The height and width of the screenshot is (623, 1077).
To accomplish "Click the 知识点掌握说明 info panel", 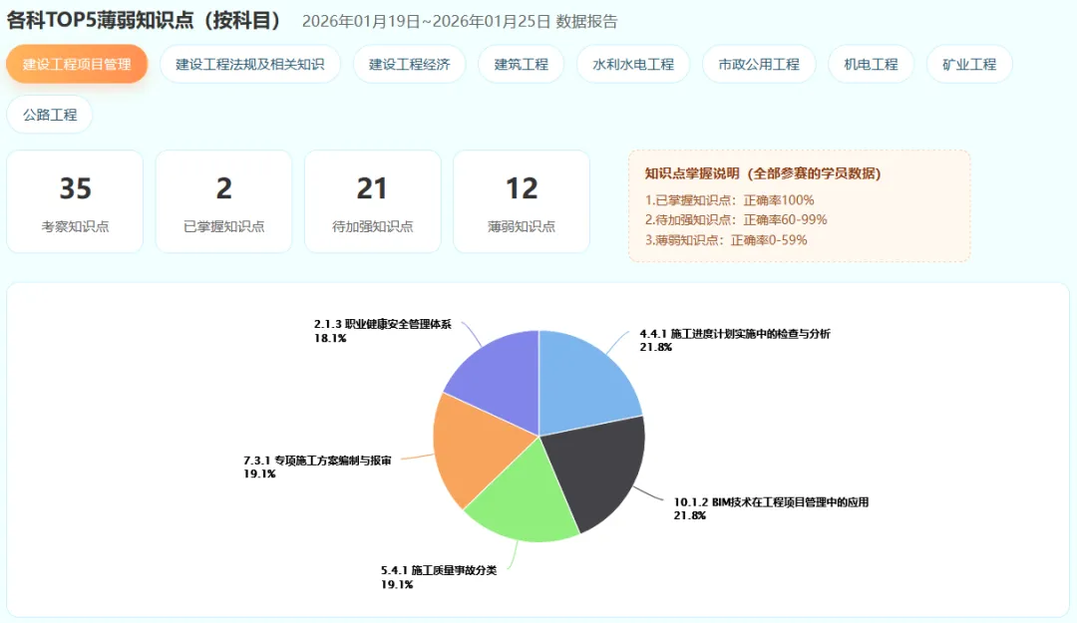I will (x=798, y=204).
